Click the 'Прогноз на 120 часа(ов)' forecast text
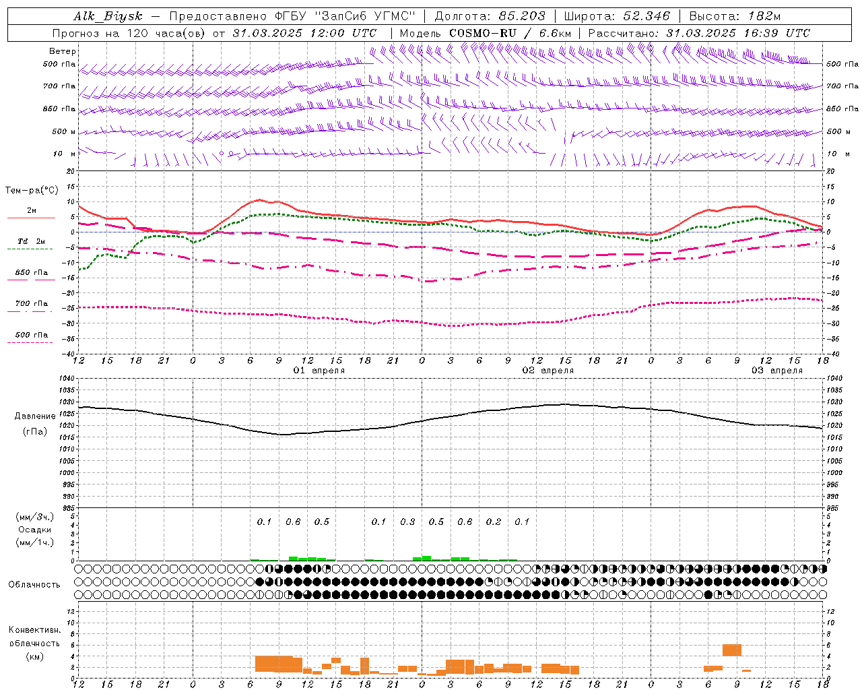862x690 pixels. click(129, 33)
